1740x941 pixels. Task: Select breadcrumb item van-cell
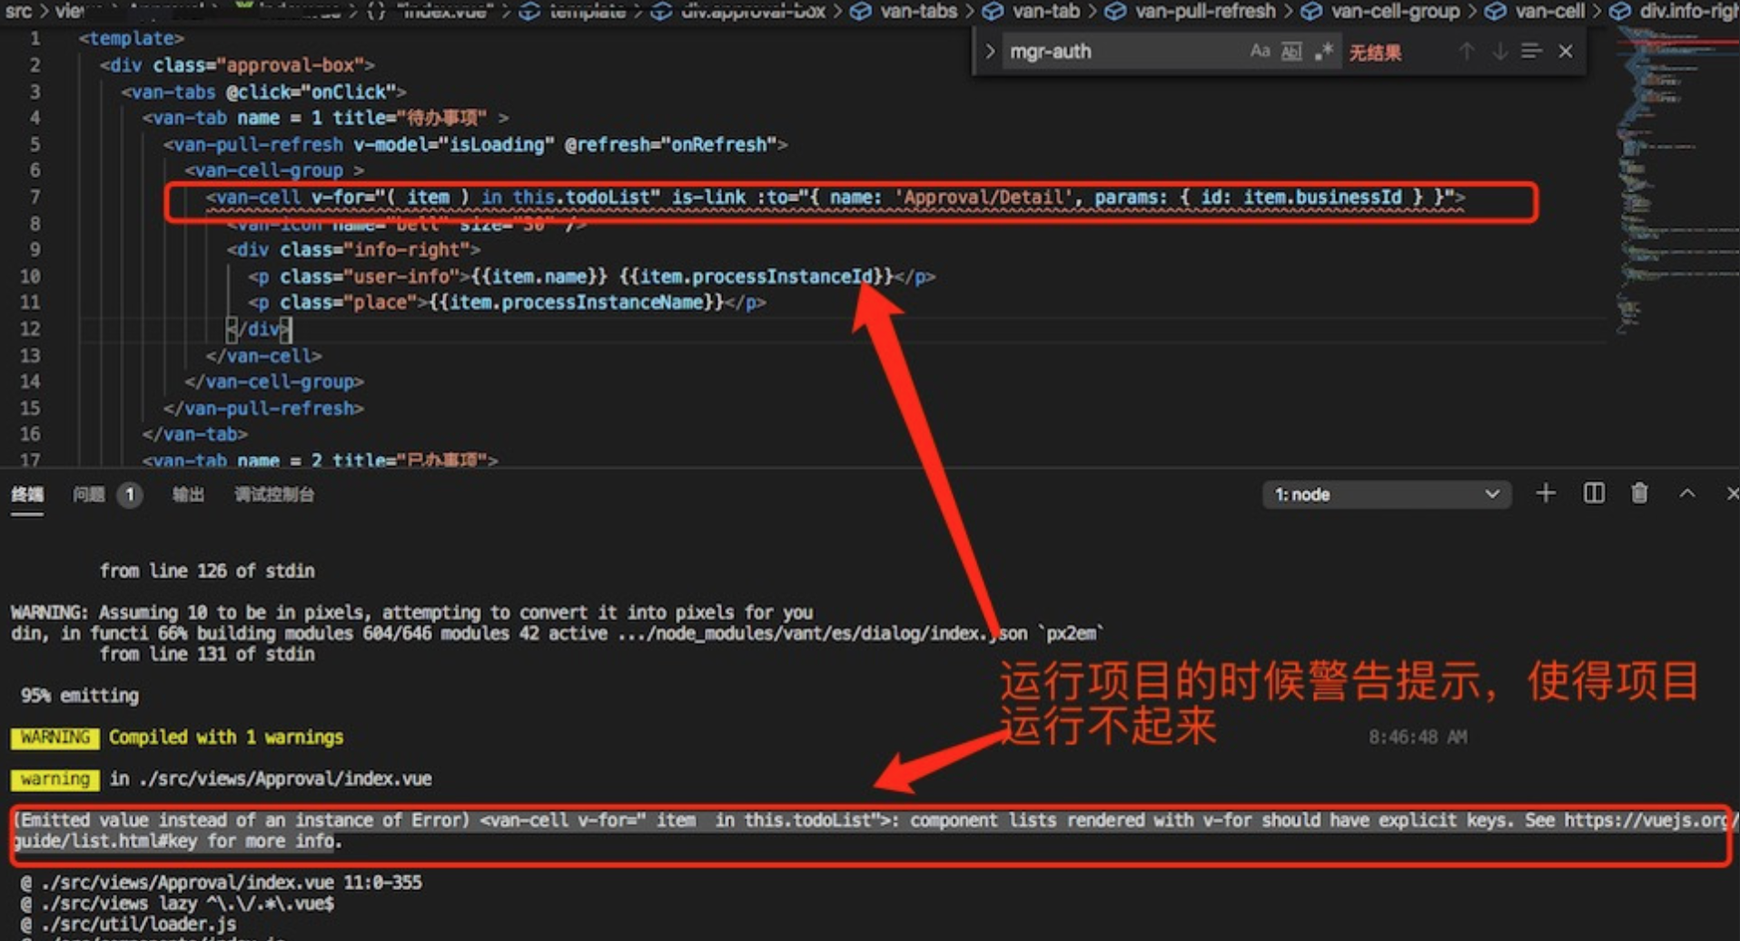(1549, 11)
